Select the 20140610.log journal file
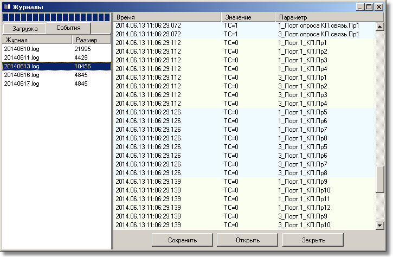 [22, 49]
